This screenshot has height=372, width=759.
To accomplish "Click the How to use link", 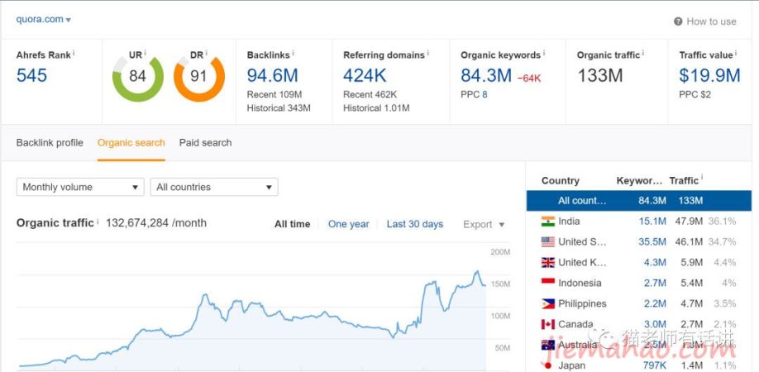I will coord(711,21).
